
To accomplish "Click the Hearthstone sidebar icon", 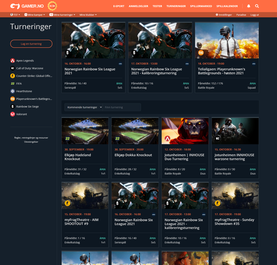I will (13, 91).
